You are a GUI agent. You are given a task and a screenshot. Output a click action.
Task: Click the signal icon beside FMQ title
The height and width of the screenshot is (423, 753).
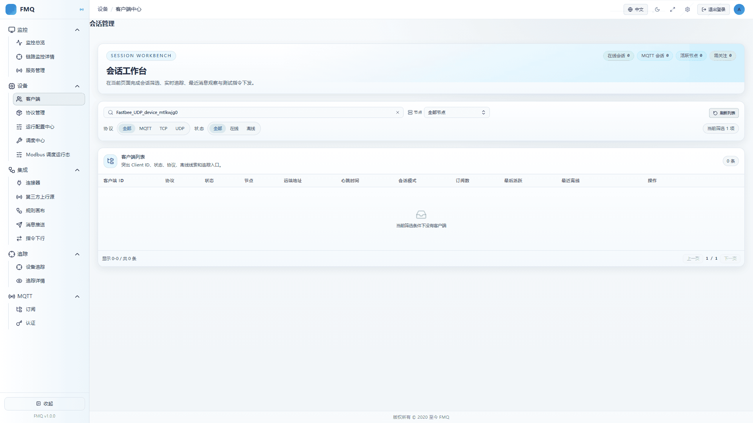[82, 9]
